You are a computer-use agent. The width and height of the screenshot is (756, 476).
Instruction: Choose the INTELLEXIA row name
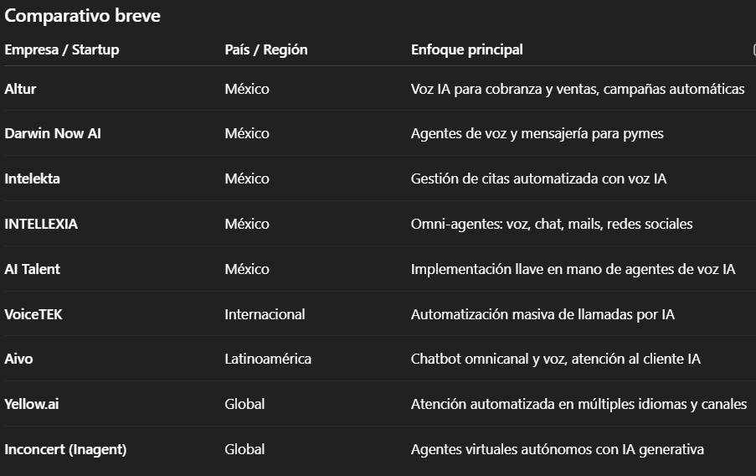[x=41, y=224]
